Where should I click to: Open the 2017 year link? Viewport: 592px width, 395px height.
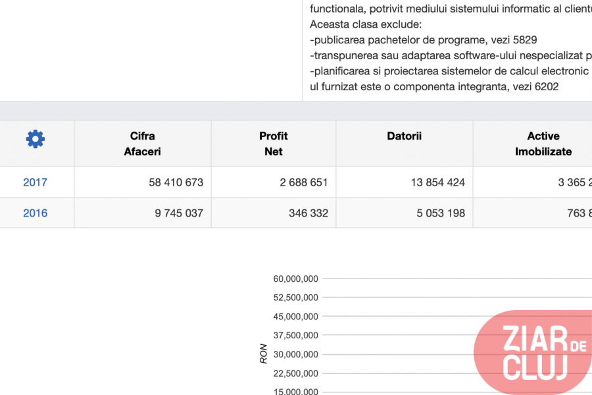pyautogui.click(x=35, y=182)
